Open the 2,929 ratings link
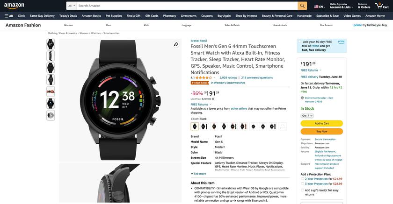The height and width of the screenshot is (204, 393). click(x=228, y=78)
